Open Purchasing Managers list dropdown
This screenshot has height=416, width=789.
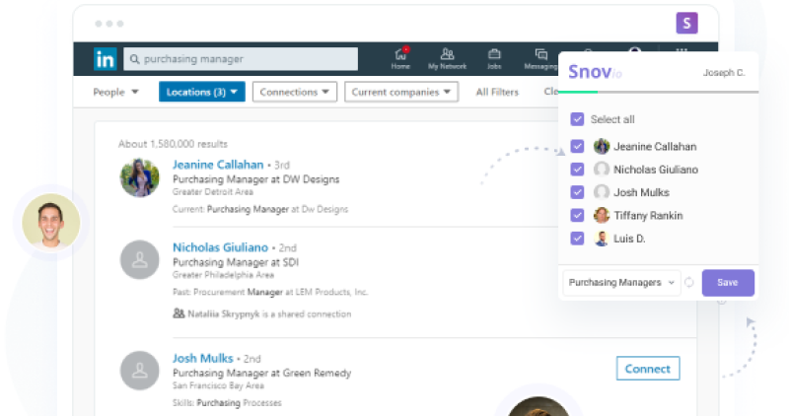coord(621,282)
